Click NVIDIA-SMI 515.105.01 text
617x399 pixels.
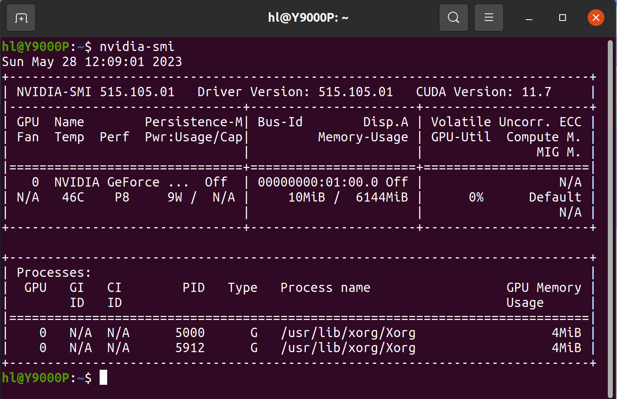pos(95,92)
